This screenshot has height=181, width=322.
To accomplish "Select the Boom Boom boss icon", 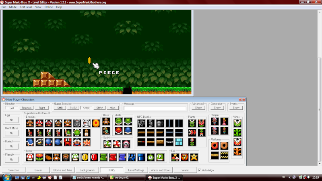I will [106, 121].
